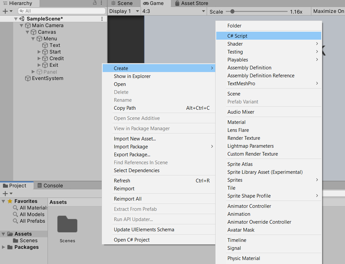Click the Hierarchy panel lock icon
The height and width of the screenshot is (264, 345).
tap(95, 3)
